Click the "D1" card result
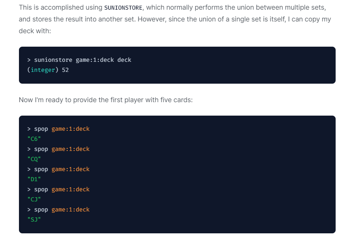Viewport: 347px width, 243px height. click(x=34, y=180)
